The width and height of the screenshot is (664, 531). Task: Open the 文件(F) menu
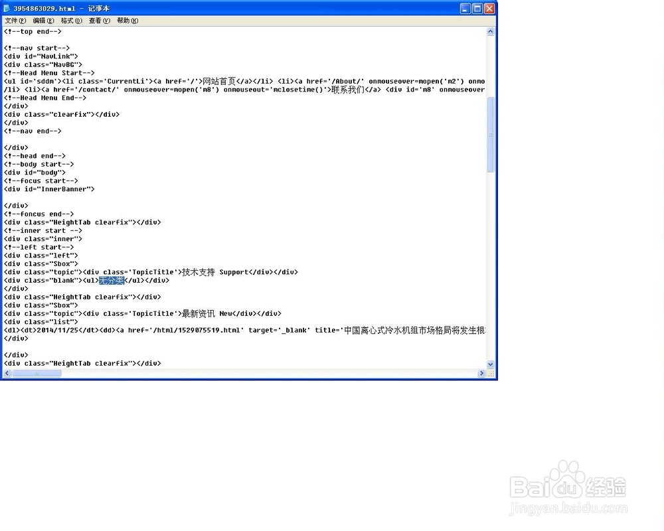15,21
